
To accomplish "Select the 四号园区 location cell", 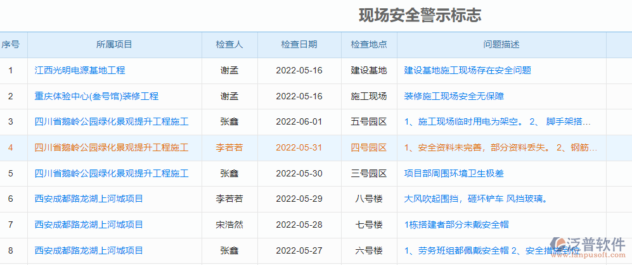I will [369, 147].
